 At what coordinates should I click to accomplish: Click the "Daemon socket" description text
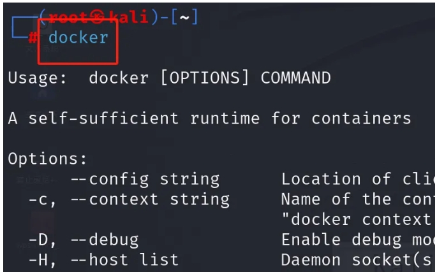coord(356,260)
